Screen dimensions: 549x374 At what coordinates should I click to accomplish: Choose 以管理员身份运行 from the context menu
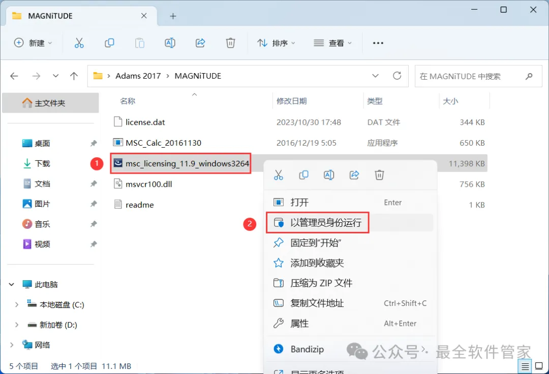click(350, 223)
